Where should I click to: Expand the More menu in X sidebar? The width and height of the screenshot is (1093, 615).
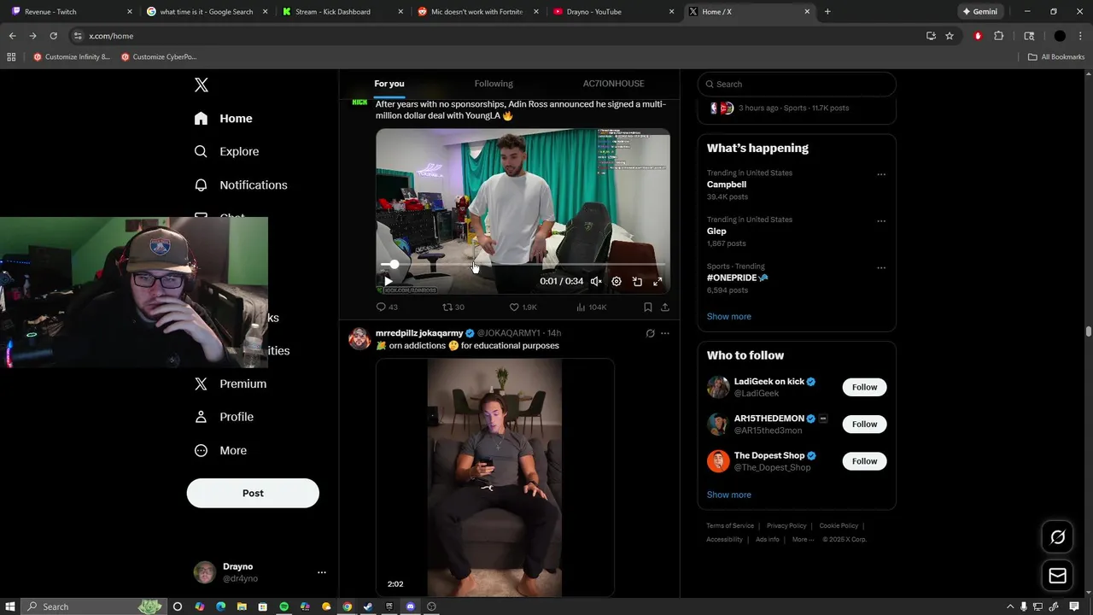[x=220, y=450]
